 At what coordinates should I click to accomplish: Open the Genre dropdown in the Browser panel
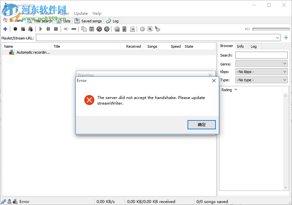click(x=261, y=64)
